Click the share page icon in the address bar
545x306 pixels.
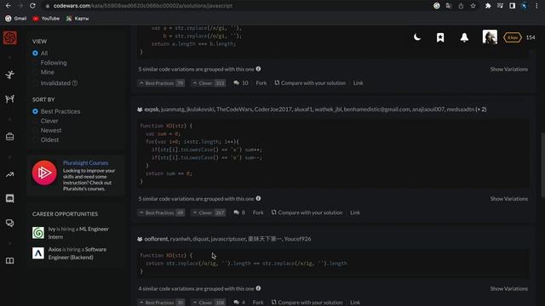click(x=461, y=6)
